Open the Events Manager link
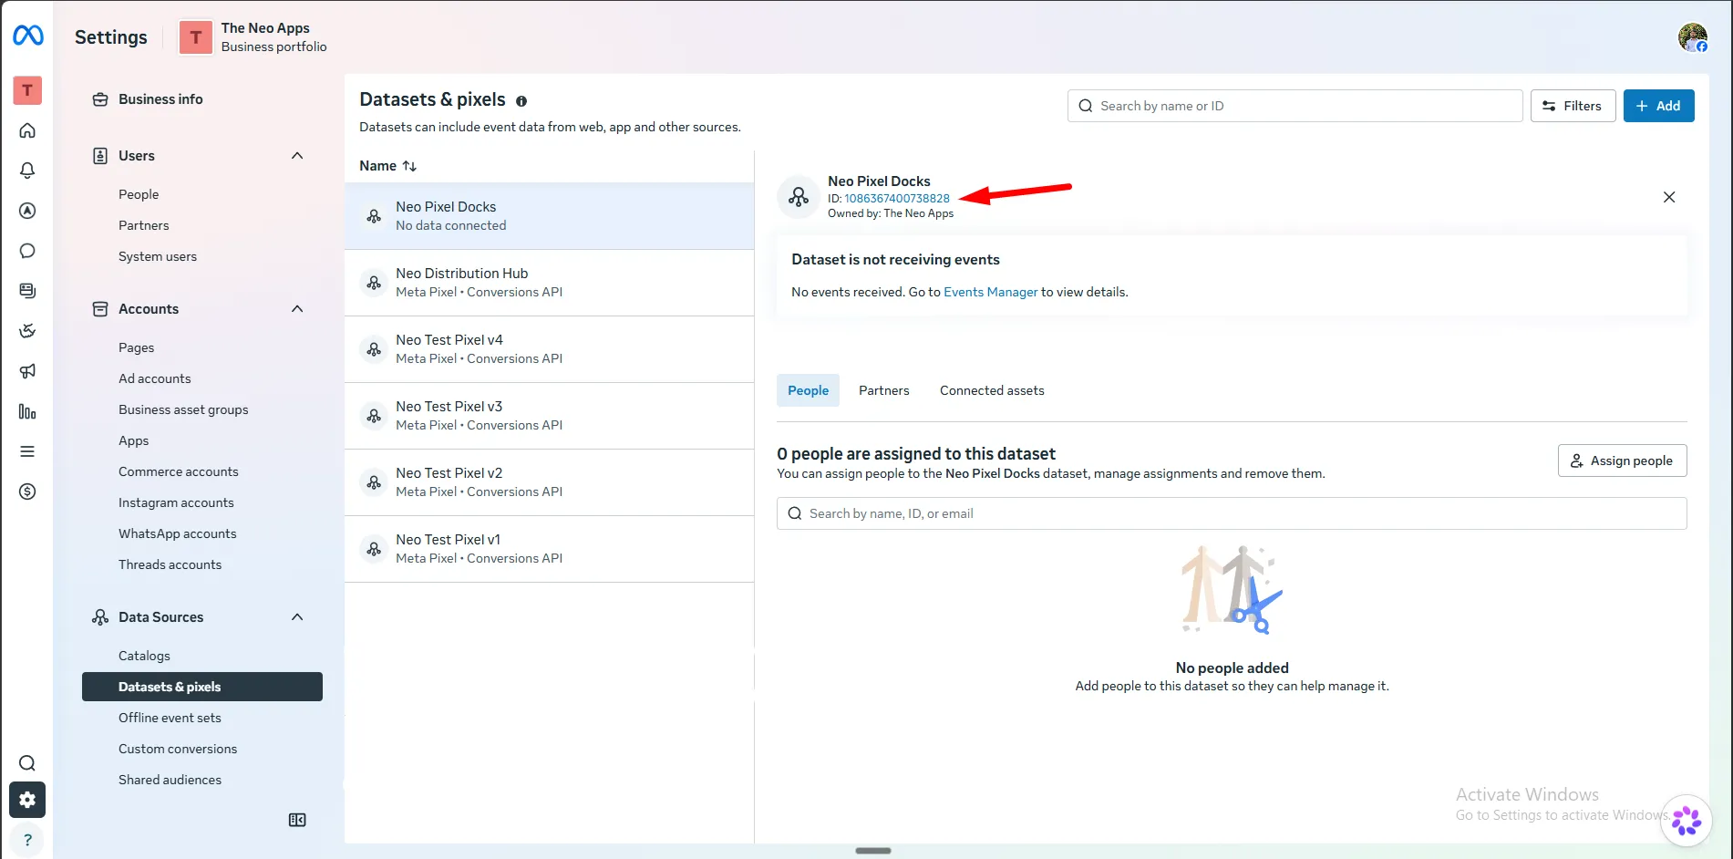This screenshot has width=1733, height=859. (x=990, y=292)
